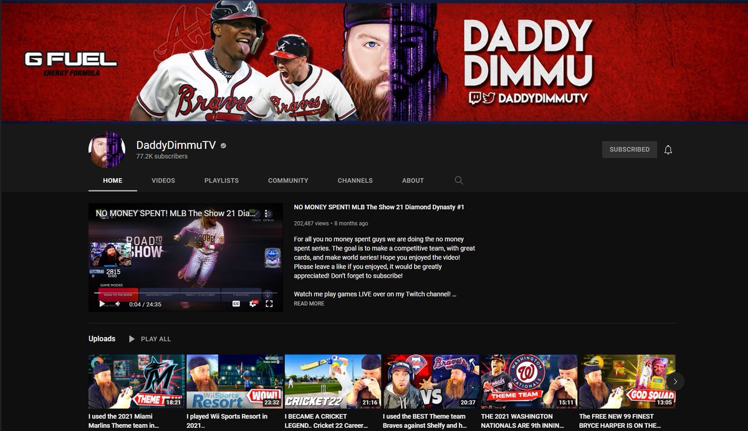
Task: Click the verified badge beside DaddyDimmuTV
Action: coord(223,145)
